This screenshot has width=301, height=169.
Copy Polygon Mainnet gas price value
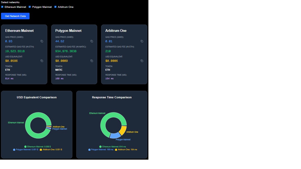pos(92,41)
